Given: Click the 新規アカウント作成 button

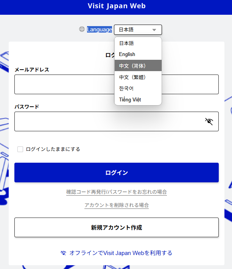Looking at the screenshot, I should [117, 227].
